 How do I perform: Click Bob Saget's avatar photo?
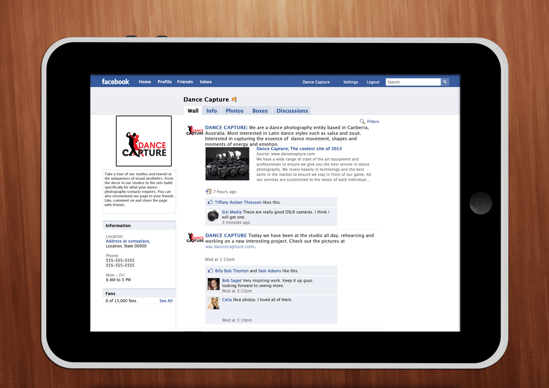tap(214, 284)
